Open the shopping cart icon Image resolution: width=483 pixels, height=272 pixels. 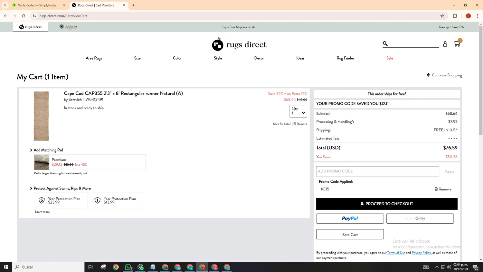457,44
